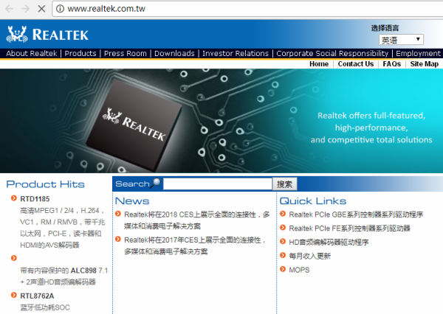Open the Contact Us link
This screenshot has height=314, width=443.
(356, 64)
